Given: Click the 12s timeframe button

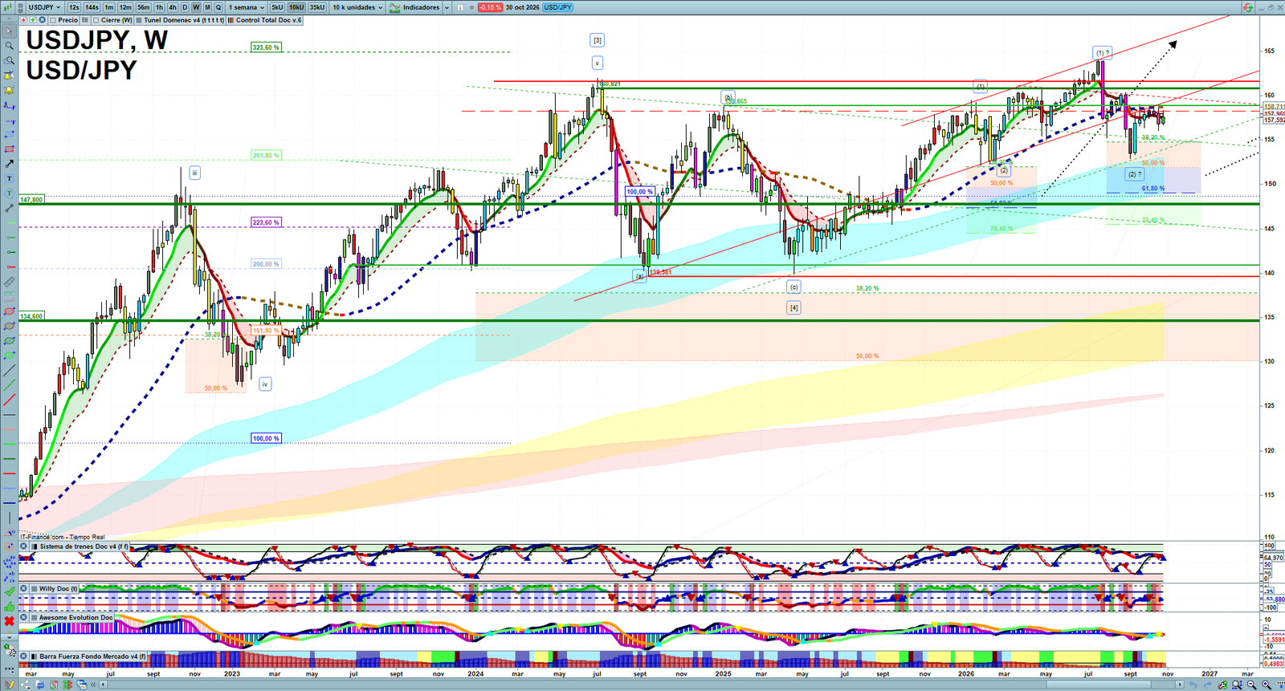Looking at the screenshot, I should click(74, 7).
